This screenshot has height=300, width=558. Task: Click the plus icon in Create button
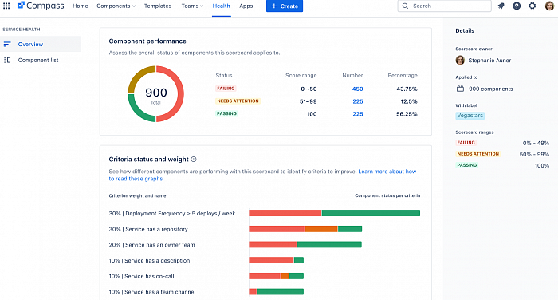(274, 6)
